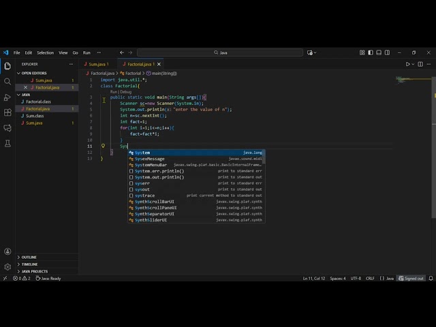Go to line via Ln 11, Col 12
Screen dimensions: 436x327
[x=314, y=279]
